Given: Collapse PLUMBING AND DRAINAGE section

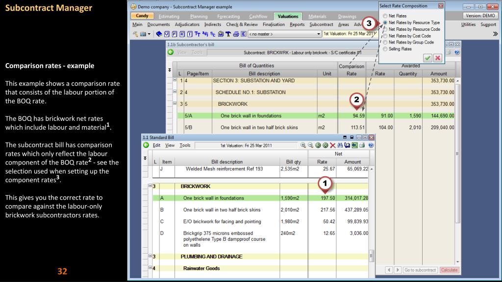Looking at the screenshot, I should pos(150,256).
